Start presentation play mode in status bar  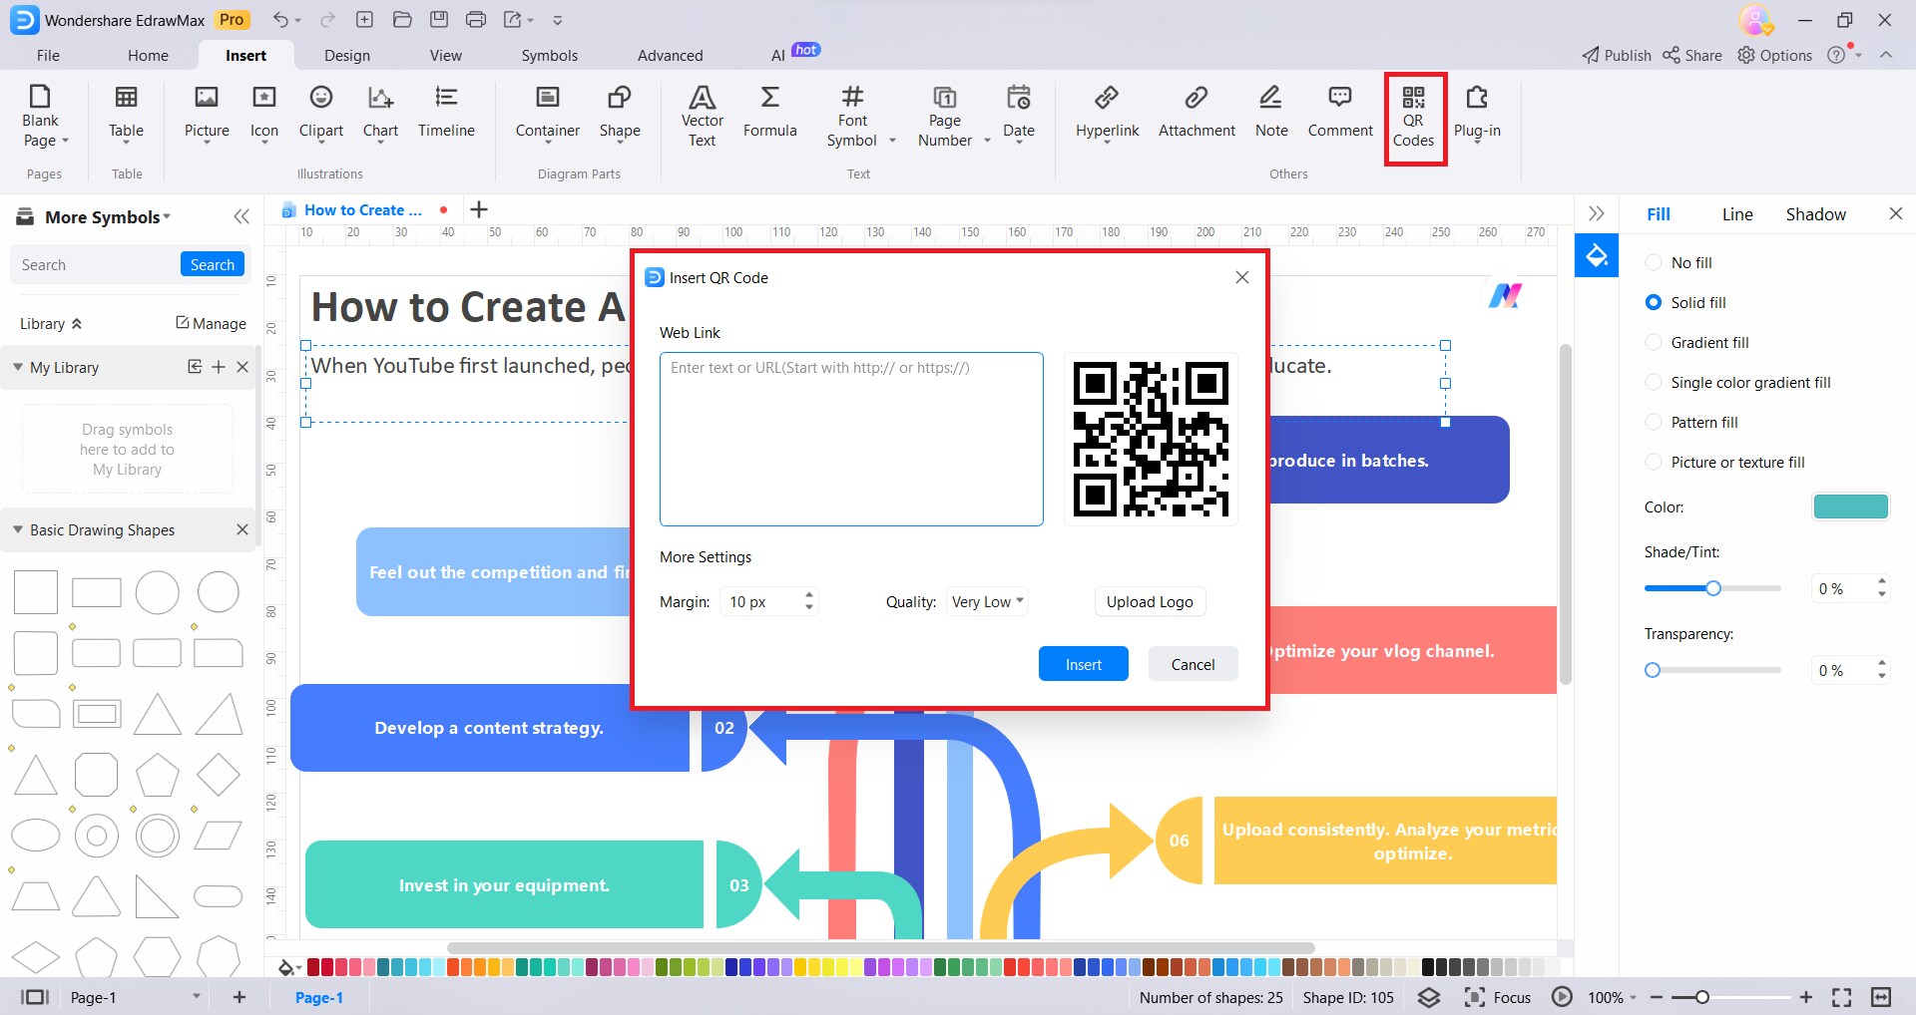(x=1563, y=997)
